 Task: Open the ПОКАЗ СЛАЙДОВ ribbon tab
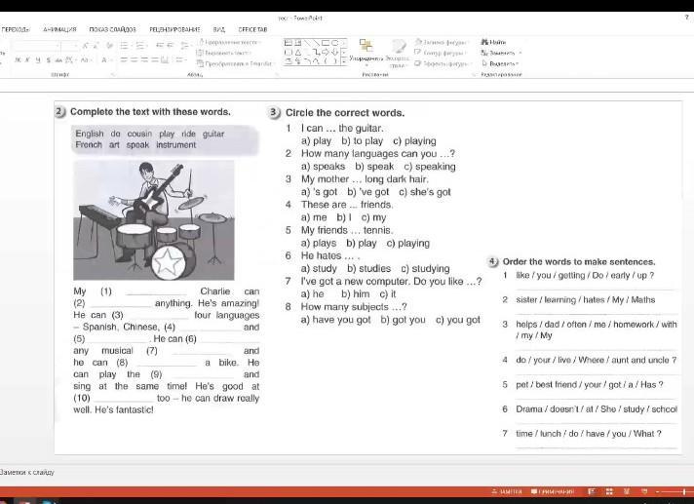tap(112, 30)
